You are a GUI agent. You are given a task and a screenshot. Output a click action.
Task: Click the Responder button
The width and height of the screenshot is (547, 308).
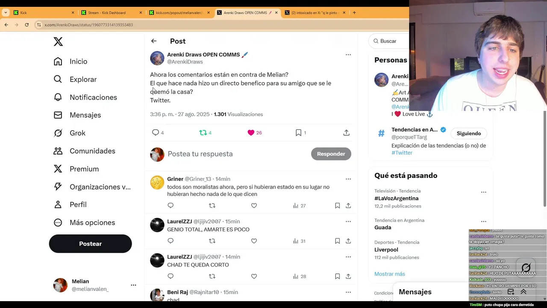pyautogui.click(x=331, y=154)
